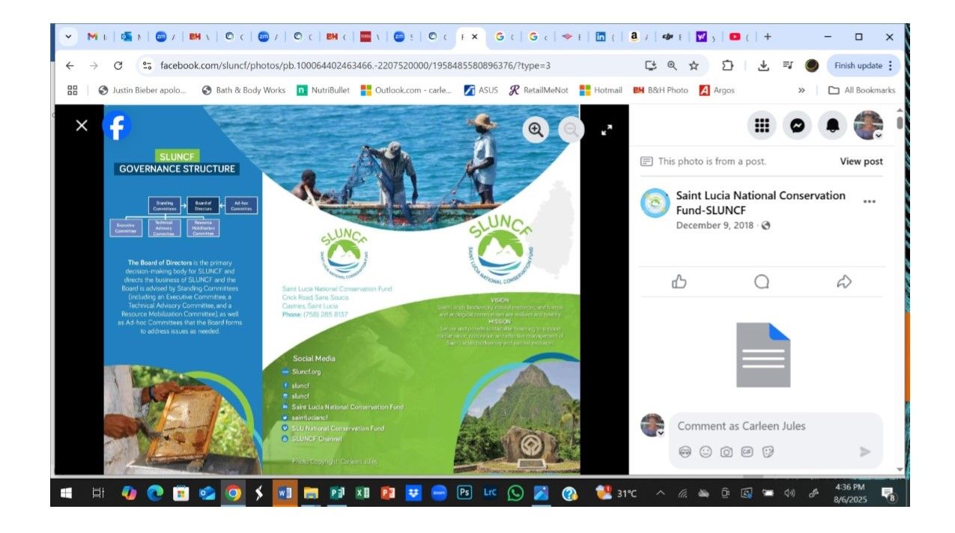Show more bookmarks chevron
This screenshot has height=533, width=955.
[802, 90]
